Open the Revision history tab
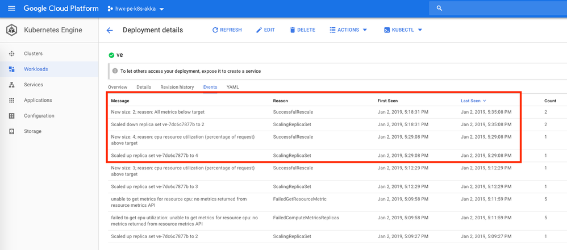 177,87
